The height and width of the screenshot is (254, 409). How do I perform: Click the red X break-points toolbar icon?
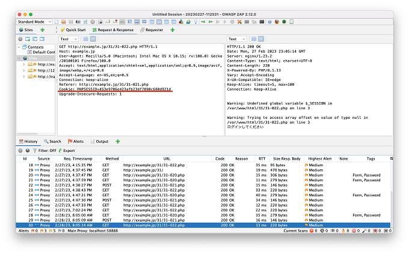tap(239, 22)
